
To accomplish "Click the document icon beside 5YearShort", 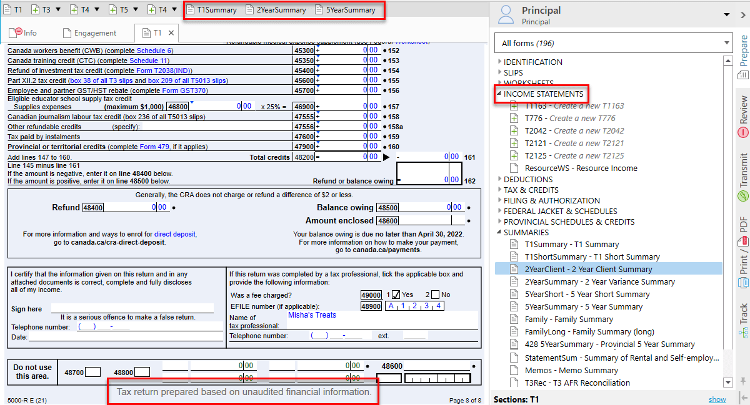I will click(x=514, y=295).
